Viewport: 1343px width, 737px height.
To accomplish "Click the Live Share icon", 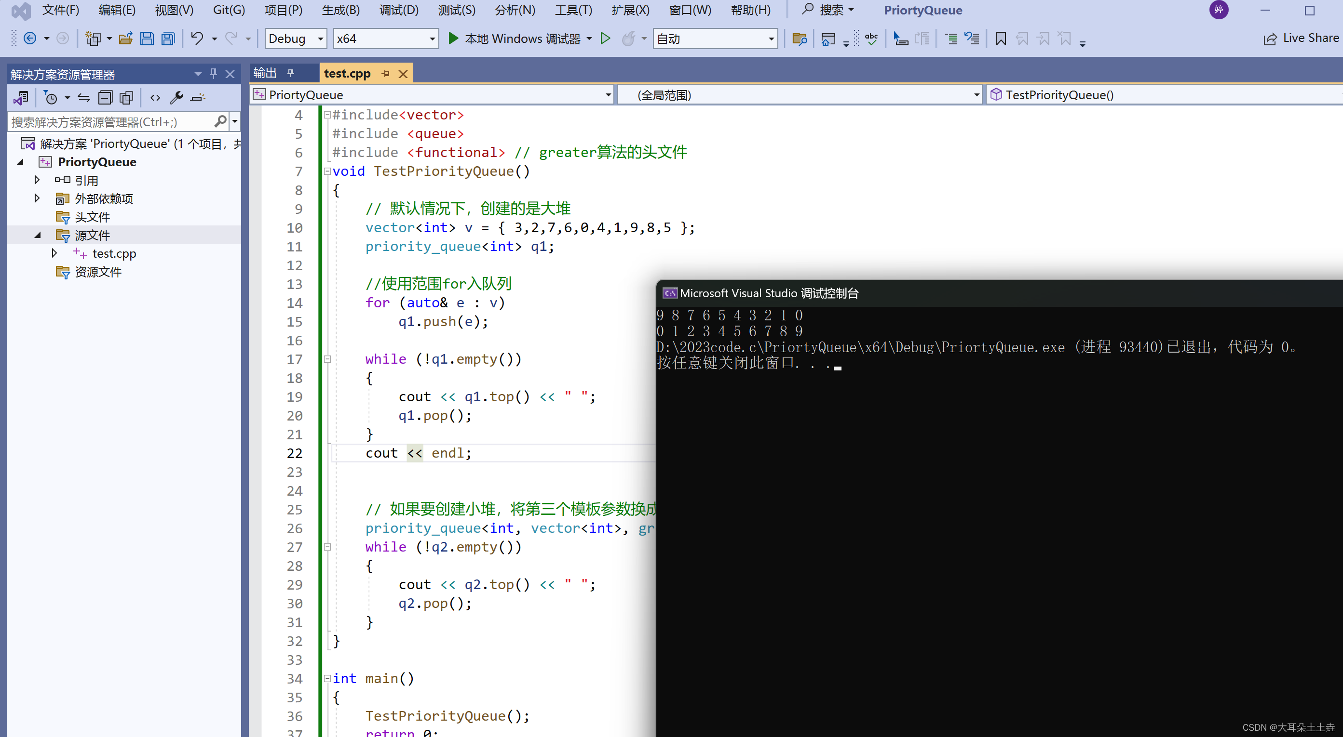I will tap(1271, 39).
